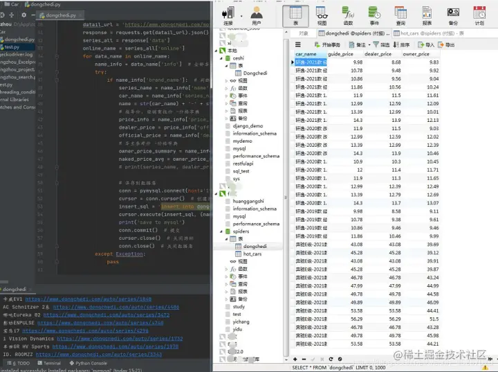Image resolution: width=498 pixels, height=372 pixels.
Task: Switch to the 对象 (Objects) tab
Action: pyautogui.click(x=304, y=33)
